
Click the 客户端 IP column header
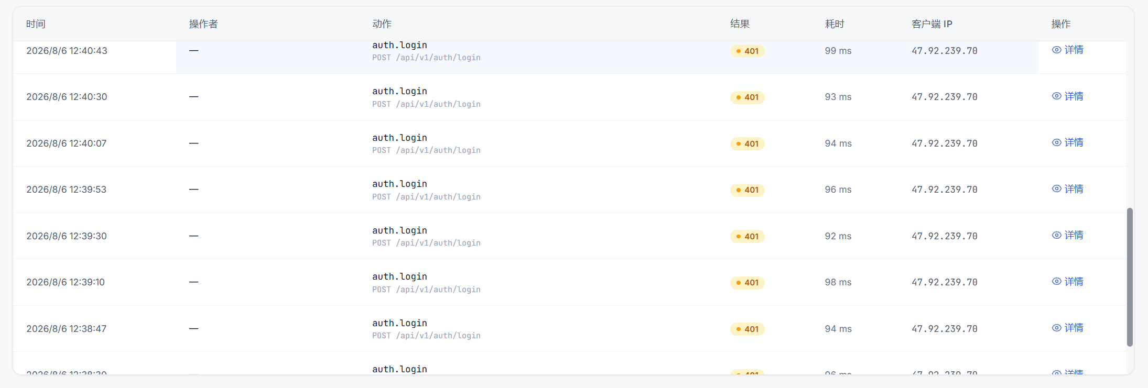tap(932, 24)
